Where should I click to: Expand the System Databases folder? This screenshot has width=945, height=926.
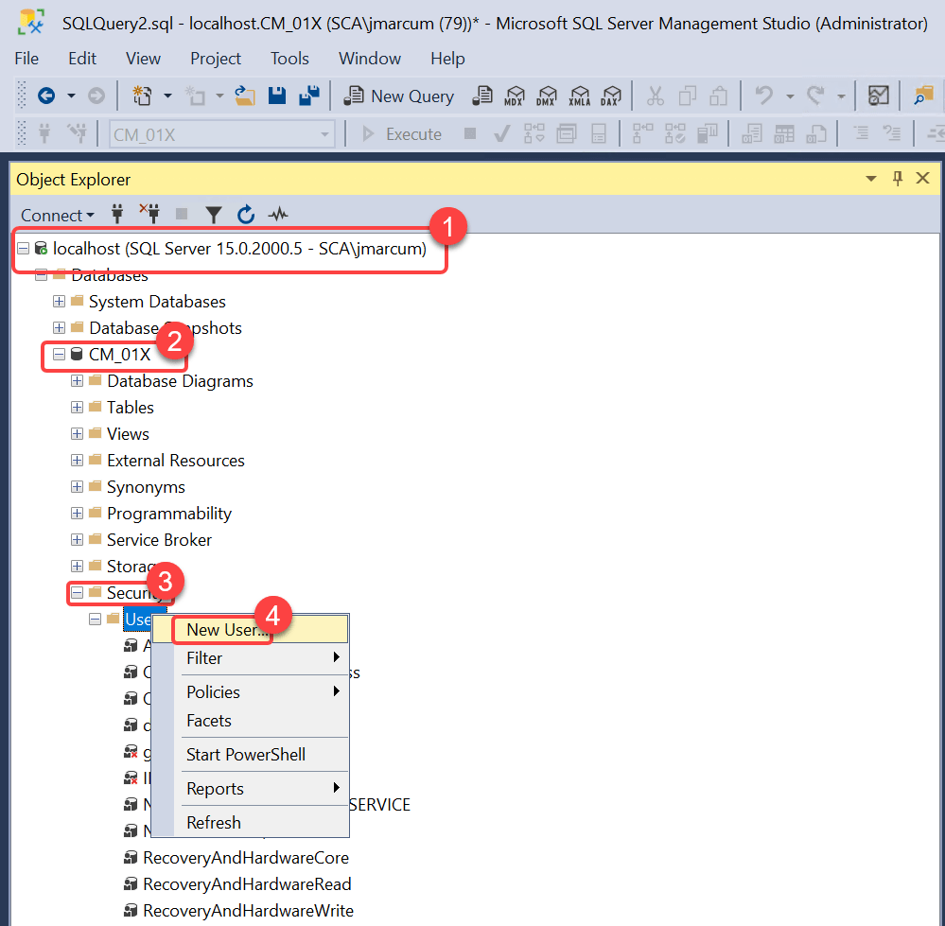[60, 302]
